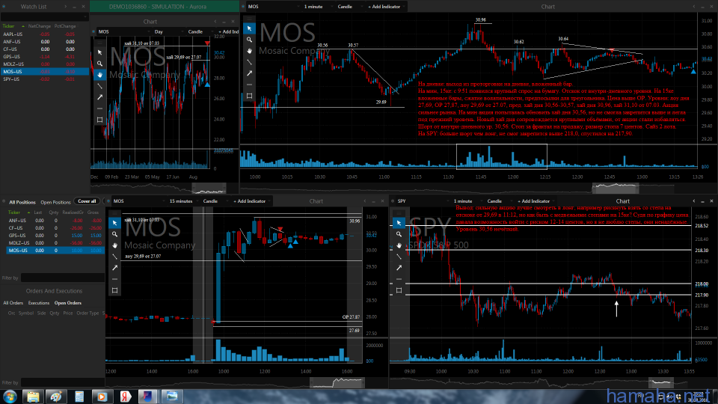Select GPS-US in Watch List
Image resolution: width=718 pixels, height=404 pixels.
tap(45, 56)
